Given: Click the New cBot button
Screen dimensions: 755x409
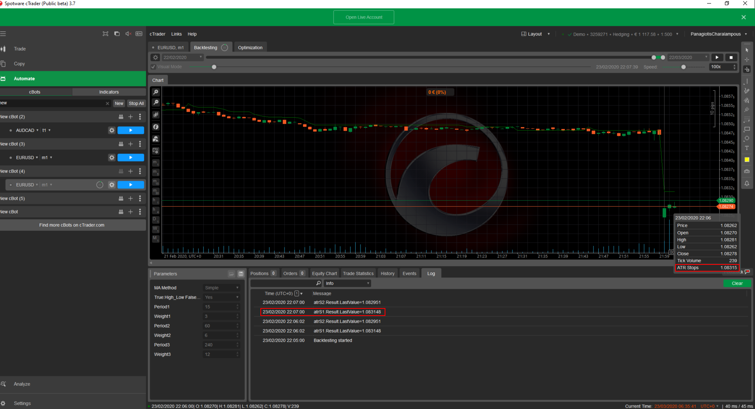Looking at the screenshot, I should coord(119,103).
